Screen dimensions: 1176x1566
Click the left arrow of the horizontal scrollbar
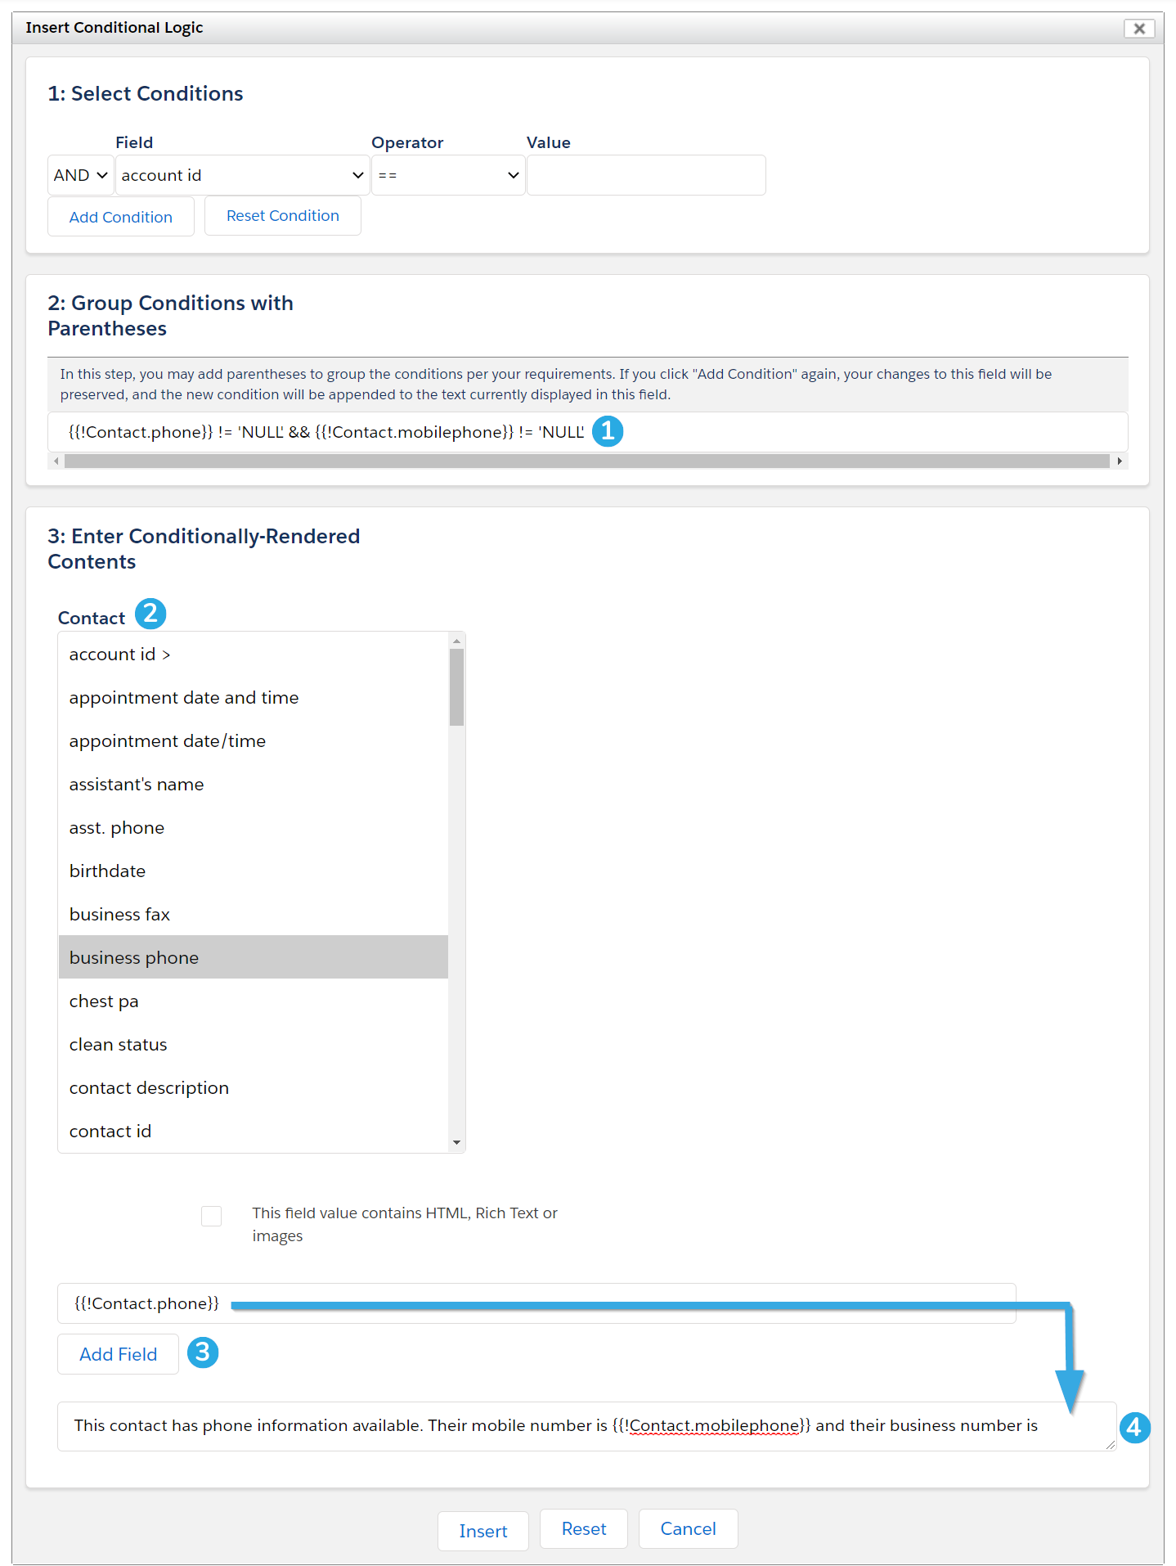[56, 461]
